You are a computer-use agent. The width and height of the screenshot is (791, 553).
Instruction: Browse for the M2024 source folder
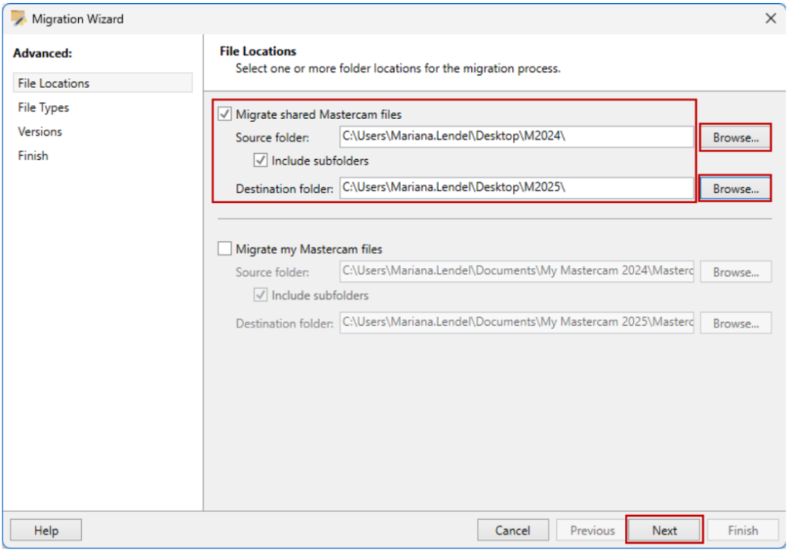735,137
